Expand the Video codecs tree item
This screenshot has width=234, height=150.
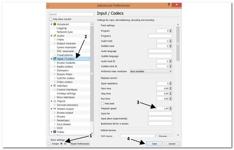(55, 82)
